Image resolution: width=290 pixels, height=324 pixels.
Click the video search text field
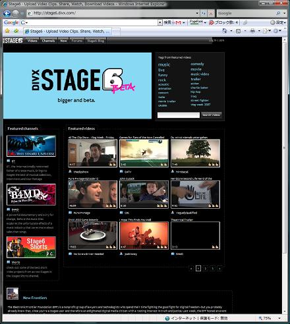click(x=179, y=115)
